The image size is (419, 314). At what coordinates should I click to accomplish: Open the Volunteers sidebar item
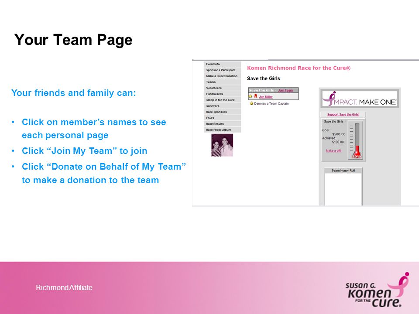point(222,88)
